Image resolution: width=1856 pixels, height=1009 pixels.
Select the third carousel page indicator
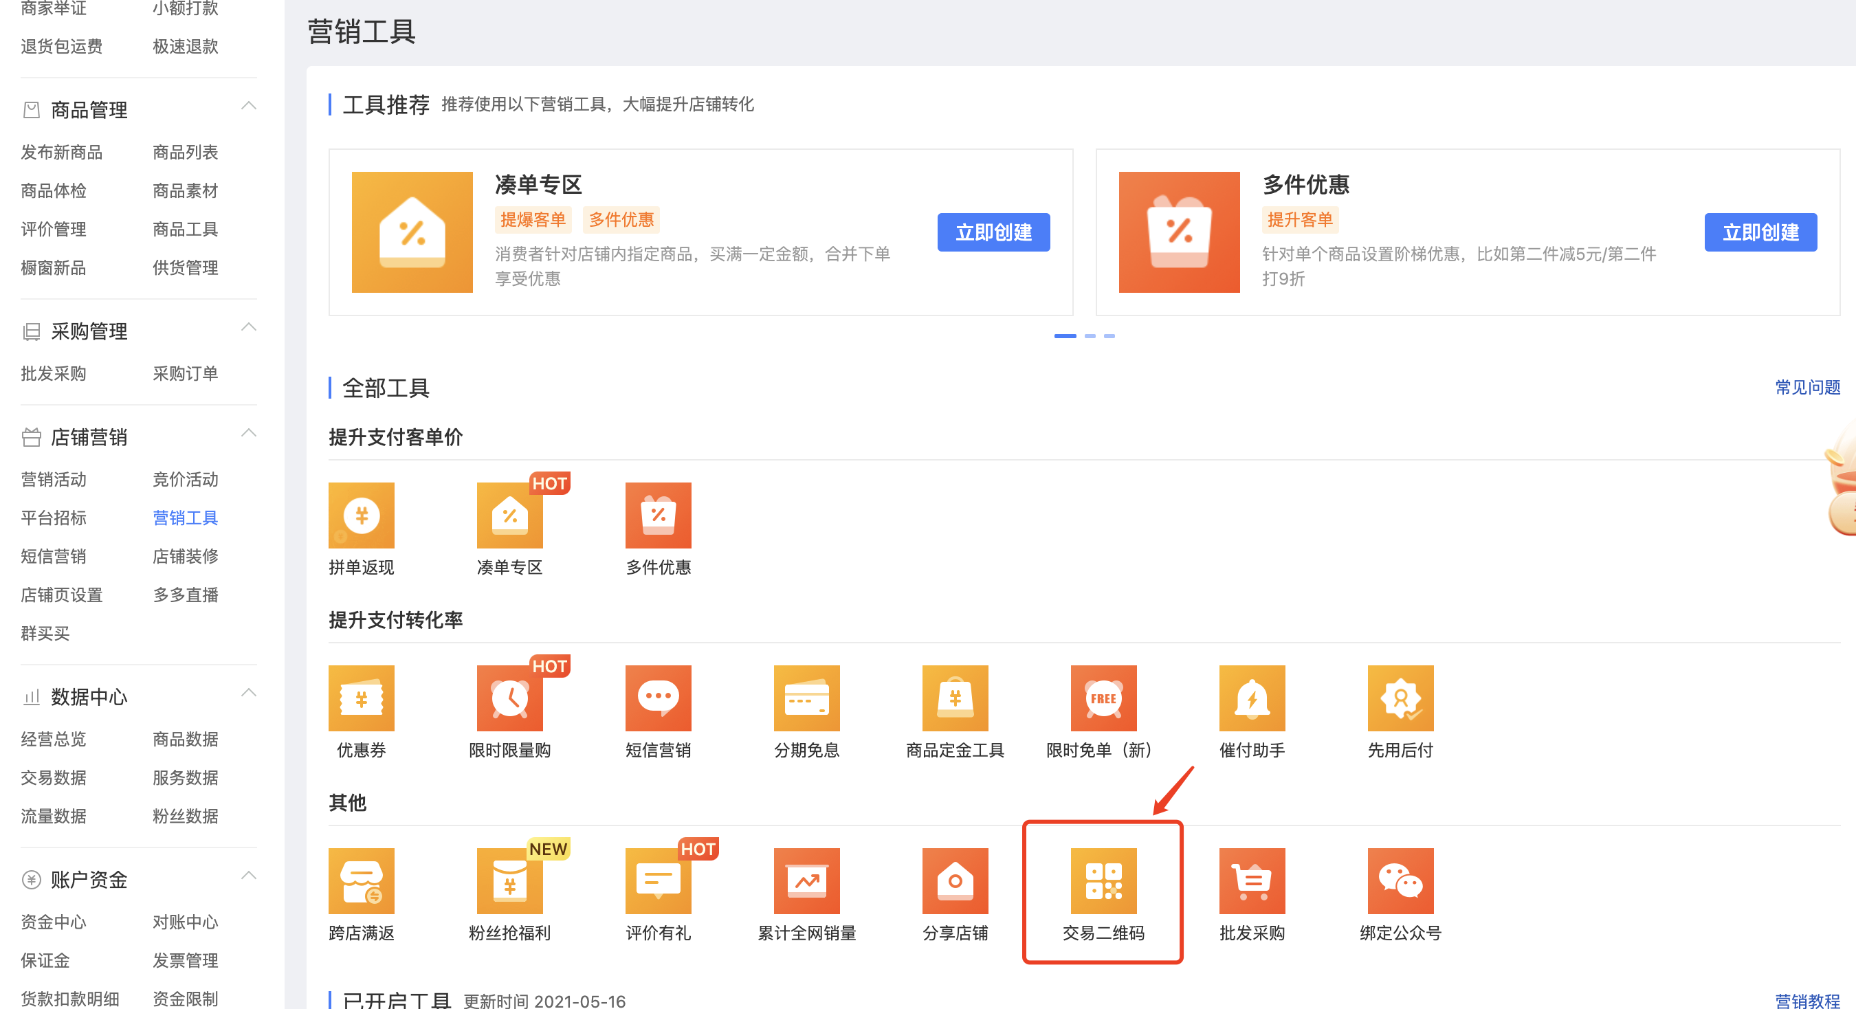click(1109, 336)
